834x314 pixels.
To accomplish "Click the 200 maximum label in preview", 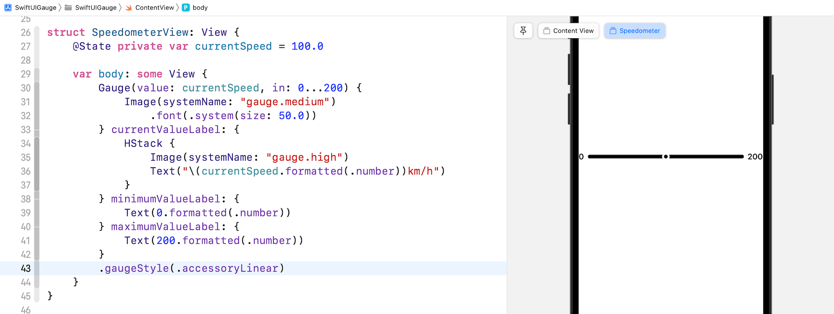I will tap(755, 156).
